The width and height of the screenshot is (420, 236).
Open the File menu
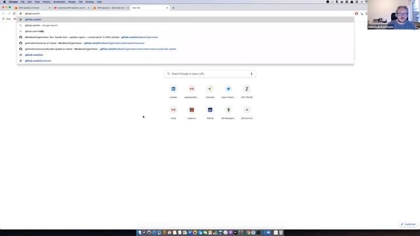tap(22, 2)
